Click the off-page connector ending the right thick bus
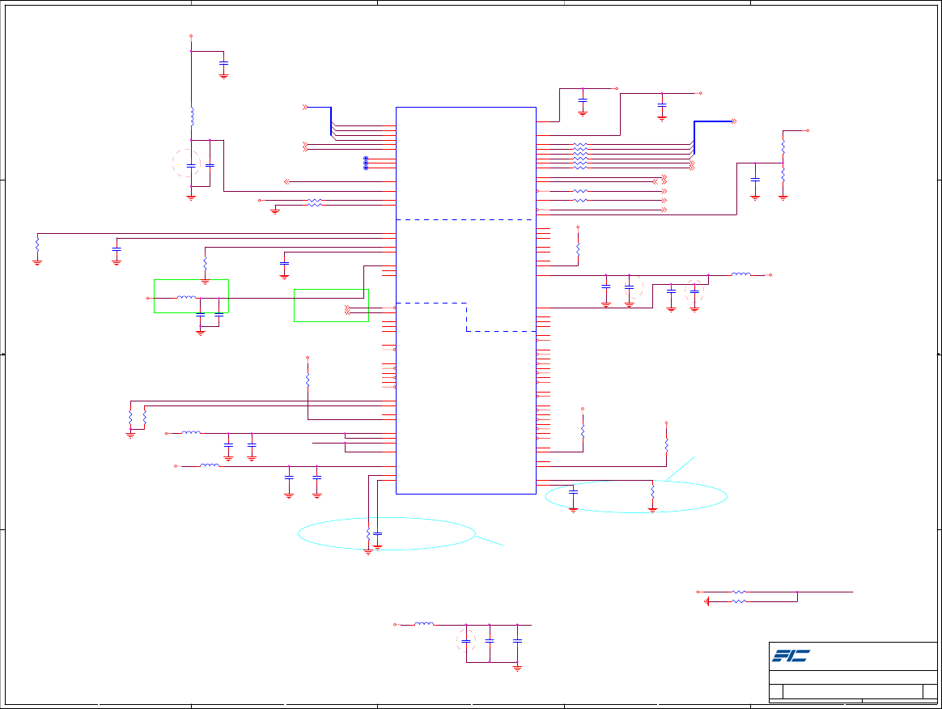Screen dimensions: 942x709 (x=733, y=121)
